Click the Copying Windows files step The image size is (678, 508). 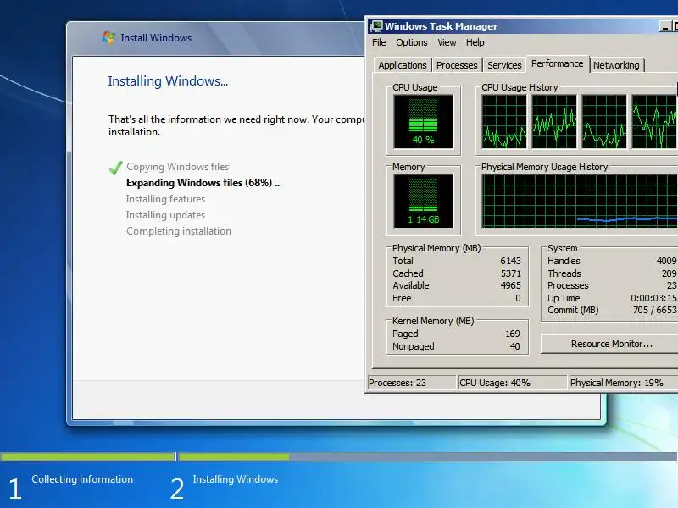(177, 167)
